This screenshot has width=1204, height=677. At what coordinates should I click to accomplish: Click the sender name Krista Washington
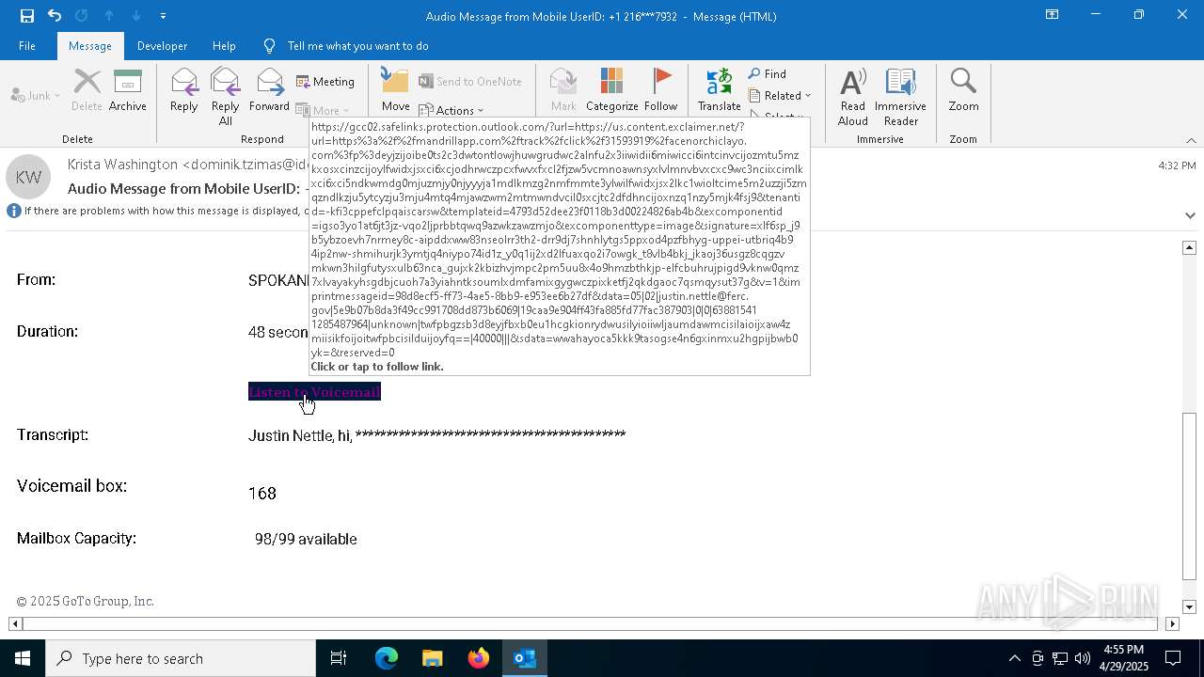122,165
